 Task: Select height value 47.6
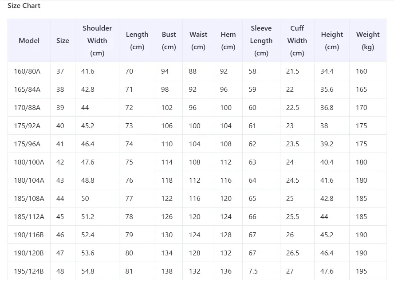(327, 271)
